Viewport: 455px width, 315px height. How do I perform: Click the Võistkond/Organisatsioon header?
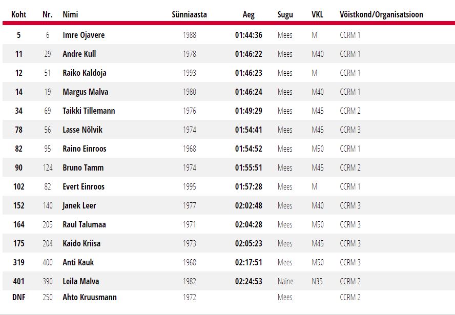(x=381, y=14)
